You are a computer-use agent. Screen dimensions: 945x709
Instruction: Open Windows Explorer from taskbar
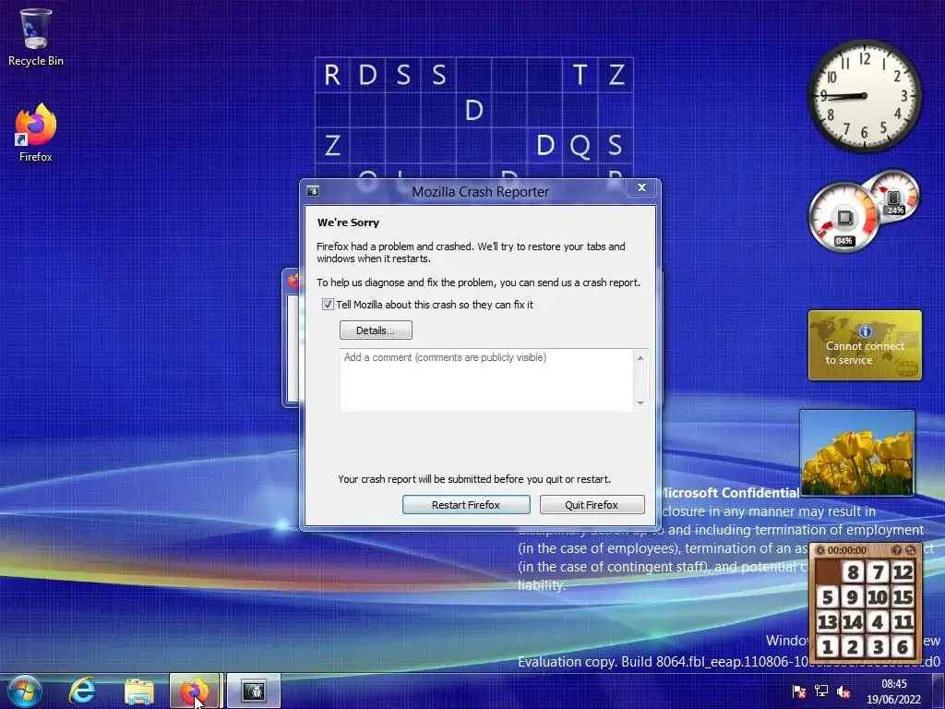click(x=139, y=691)
